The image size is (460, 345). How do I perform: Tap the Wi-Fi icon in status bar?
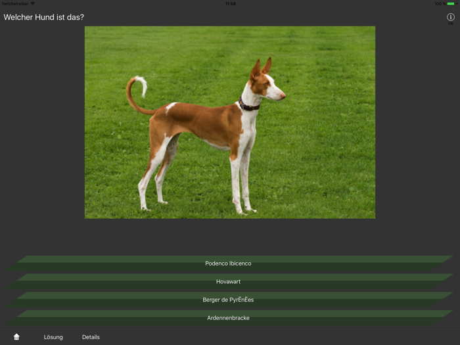[x=33, y=3]
